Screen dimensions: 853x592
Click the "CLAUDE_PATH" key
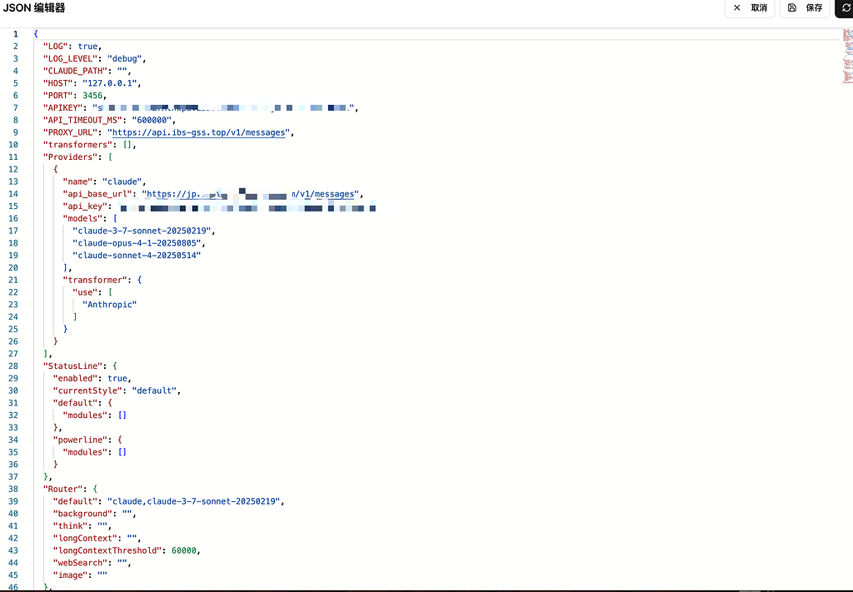[75, 72]
